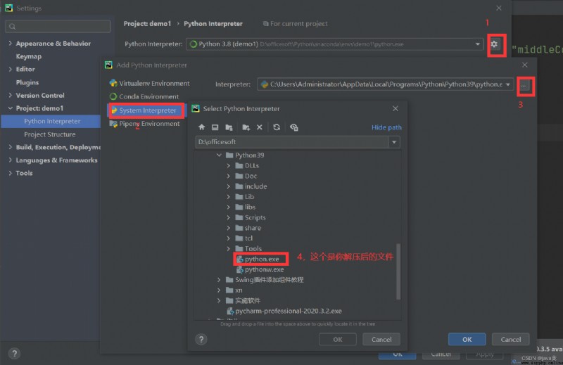Image resolution: width=563 pixels, height=365 pixels.
Task: Open help in Select Python Interpreter dialog
Action: [201, 339]
